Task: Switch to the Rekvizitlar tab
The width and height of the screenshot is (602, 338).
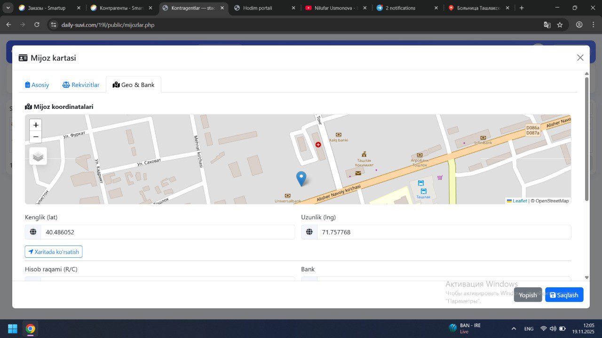Action: click(x=81, y=85)
